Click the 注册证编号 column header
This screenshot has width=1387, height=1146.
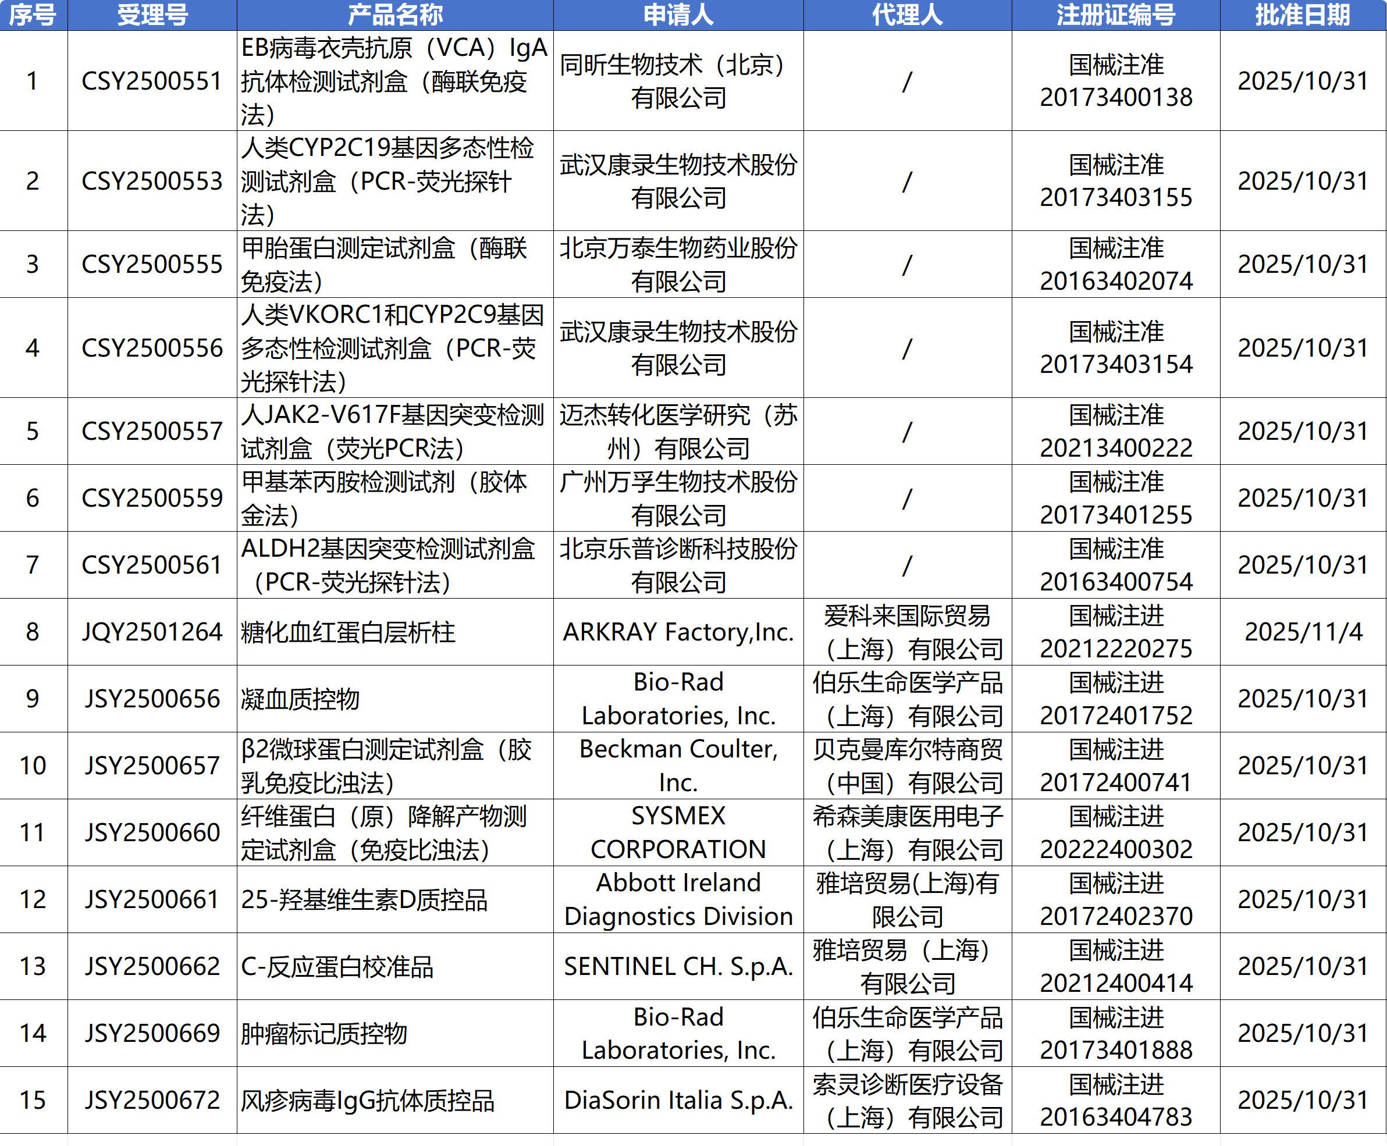click(x=1116, y=15)
